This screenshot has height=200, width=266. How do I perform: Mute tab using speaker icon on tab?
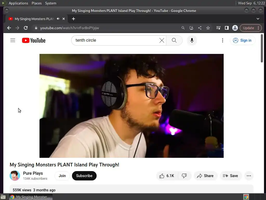point(58,19)
